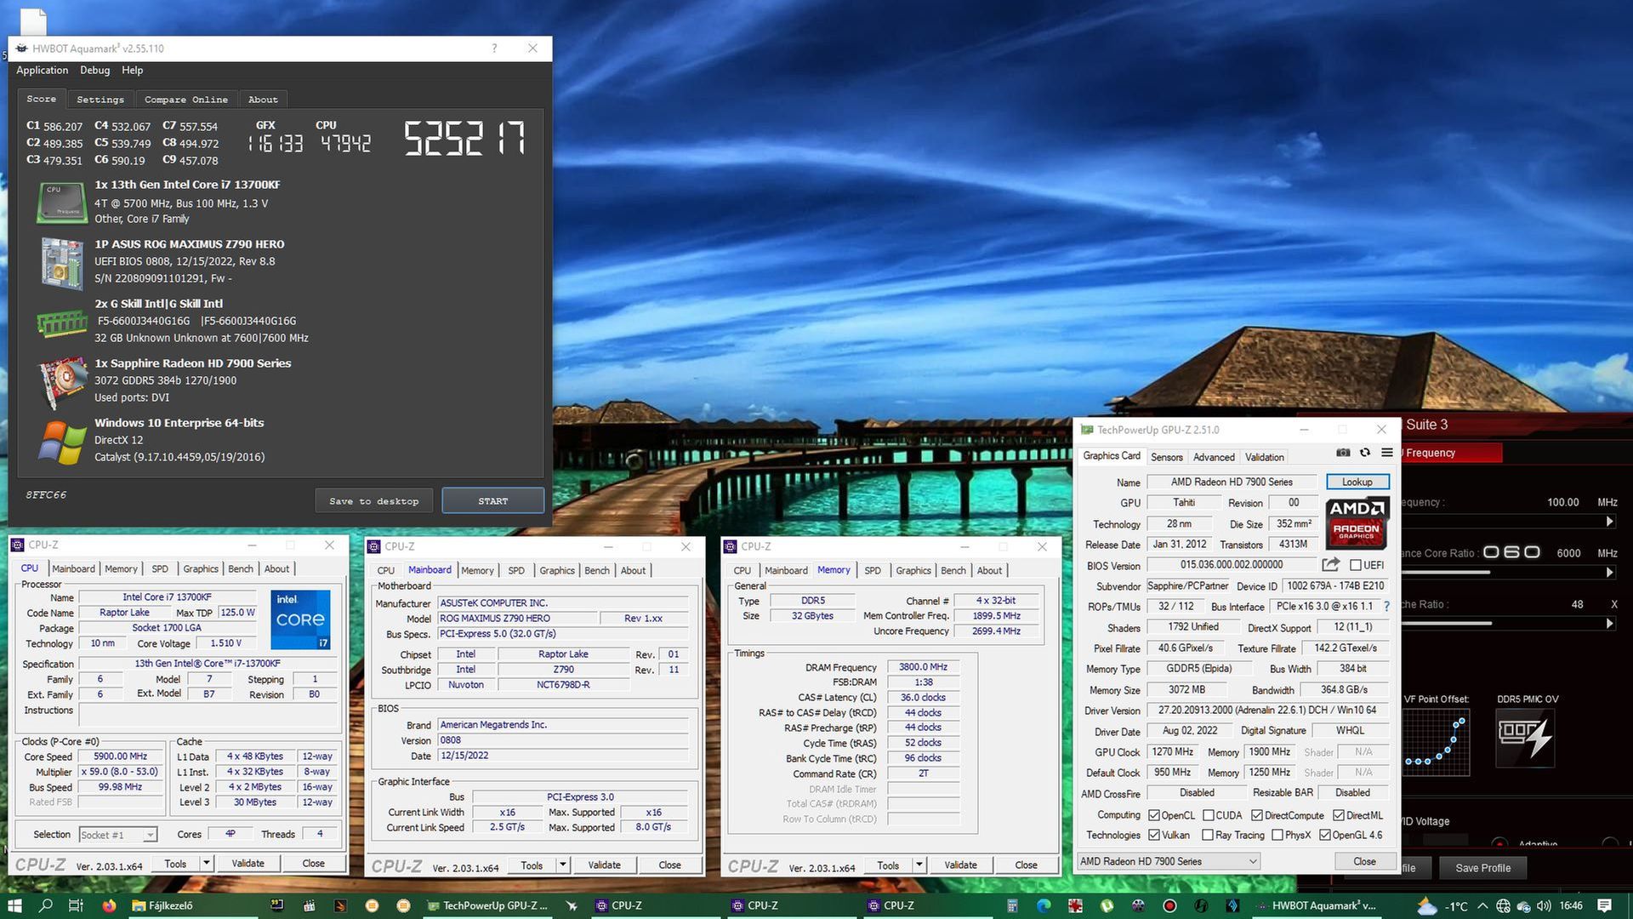This screenshot has width=1633, height=919.
Task: Open taskbar search magnifier
Action: (46, 905)
